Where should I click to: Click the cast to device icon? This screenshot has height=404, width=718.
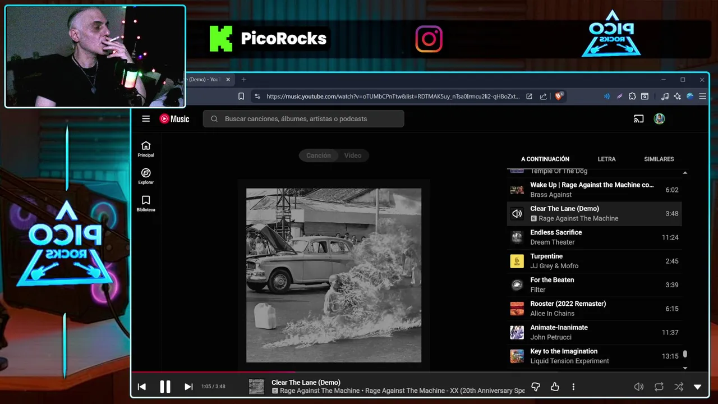pos(638,119)
